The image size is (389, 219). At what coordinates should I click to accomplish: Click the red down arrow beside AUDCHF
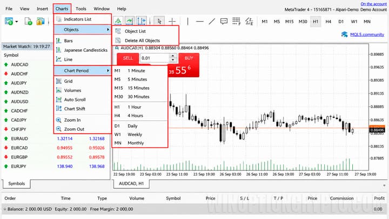click(x=6, y=74)
